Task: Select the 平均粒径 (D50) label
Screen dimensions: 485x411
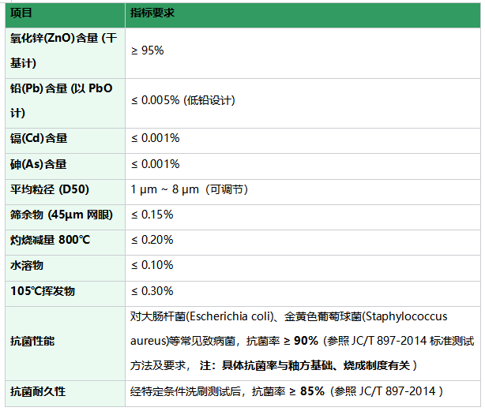Action: (50, 189)
